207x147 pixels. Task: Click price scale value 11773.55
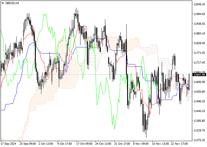coord(199,53)
